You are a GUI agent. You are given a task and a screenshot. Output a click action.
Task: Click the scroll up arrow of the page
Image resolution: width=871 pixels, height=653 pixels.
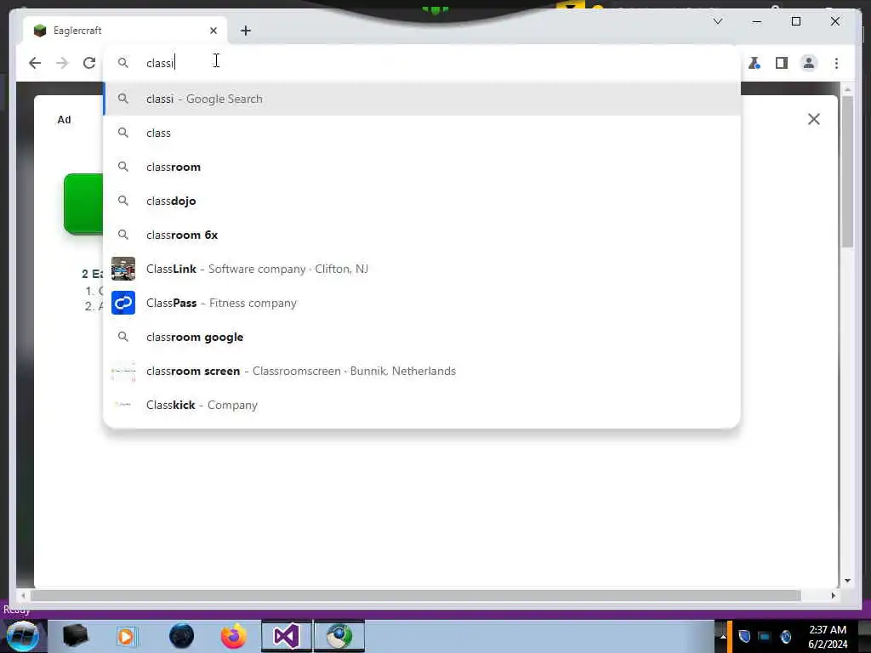[x=847, y=89]
